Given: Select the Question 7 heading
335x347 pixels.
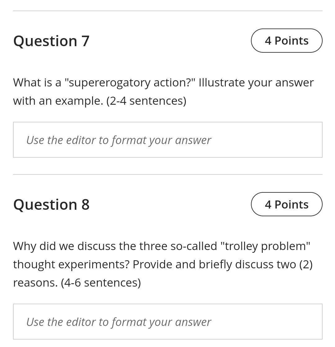Looking at the screenshot, I should (x=51, y=41).
